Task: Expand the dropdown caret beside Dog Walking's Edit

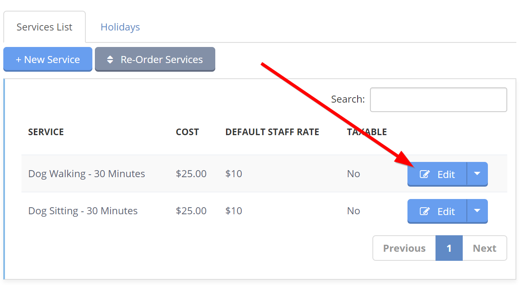Action: point(477,174)
